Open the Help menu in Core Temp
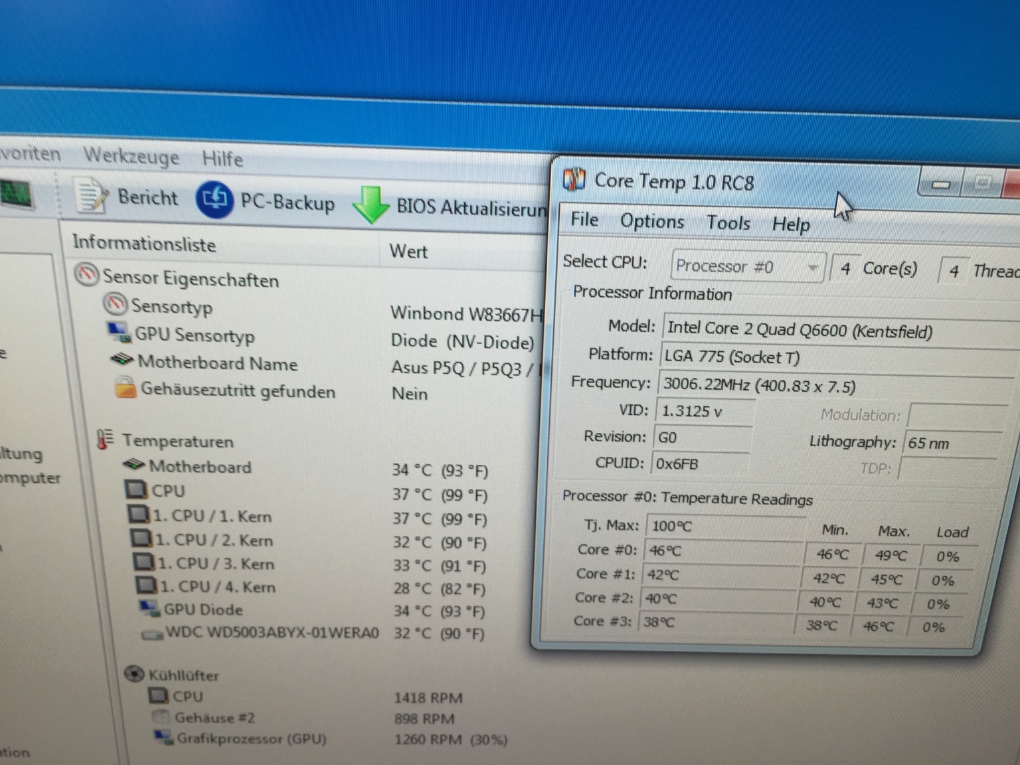This screenshot has width=1020, height=765. point(791,224)
